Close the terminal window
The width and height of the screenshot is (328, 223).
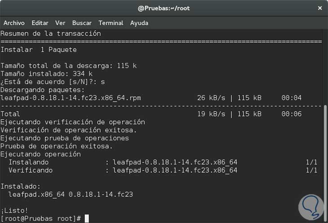point(320,8)
